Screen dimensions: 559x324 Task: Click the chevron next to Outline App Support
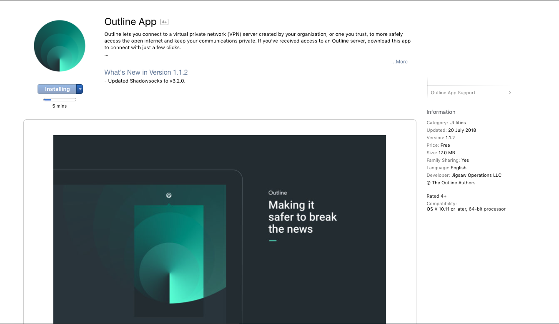tap(510, 93)
